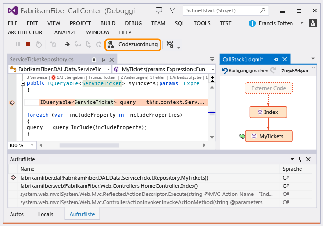This screenshot has height=226, width=323.
Task: Select the MyTickets node in code map
Action: pos(269,136)
